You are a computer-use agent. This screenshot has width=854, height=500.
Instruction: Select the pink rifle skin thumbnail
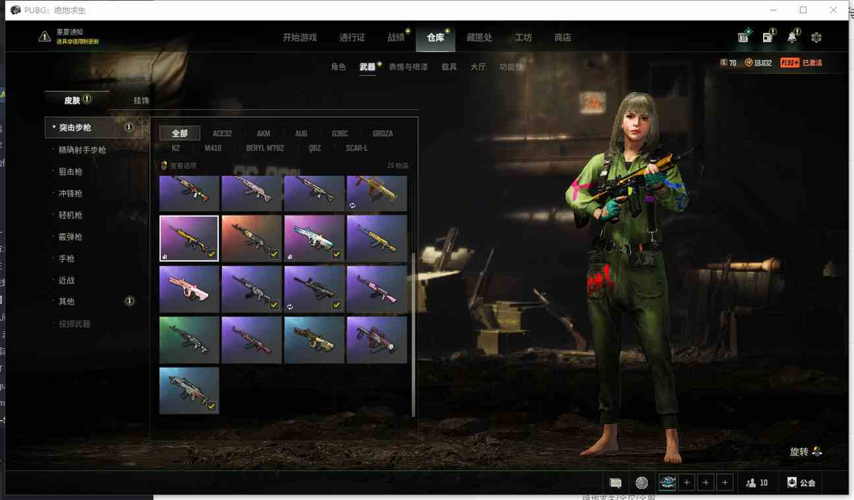coord(189,289)
